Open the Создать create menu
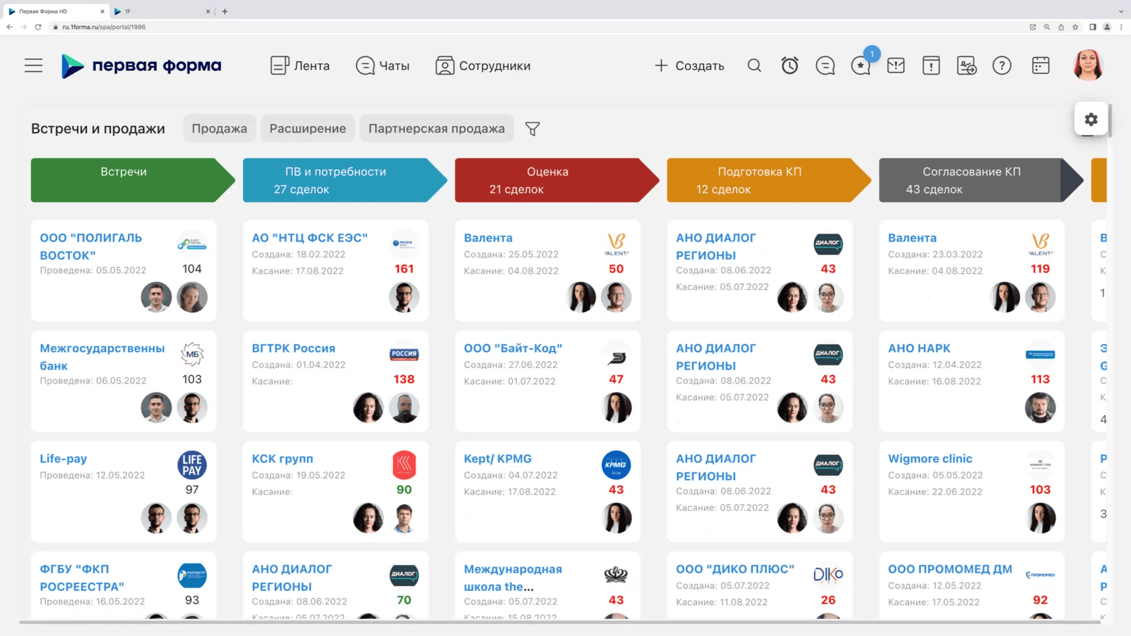This screenshot has width=1131, height=636. click(689, 65)
